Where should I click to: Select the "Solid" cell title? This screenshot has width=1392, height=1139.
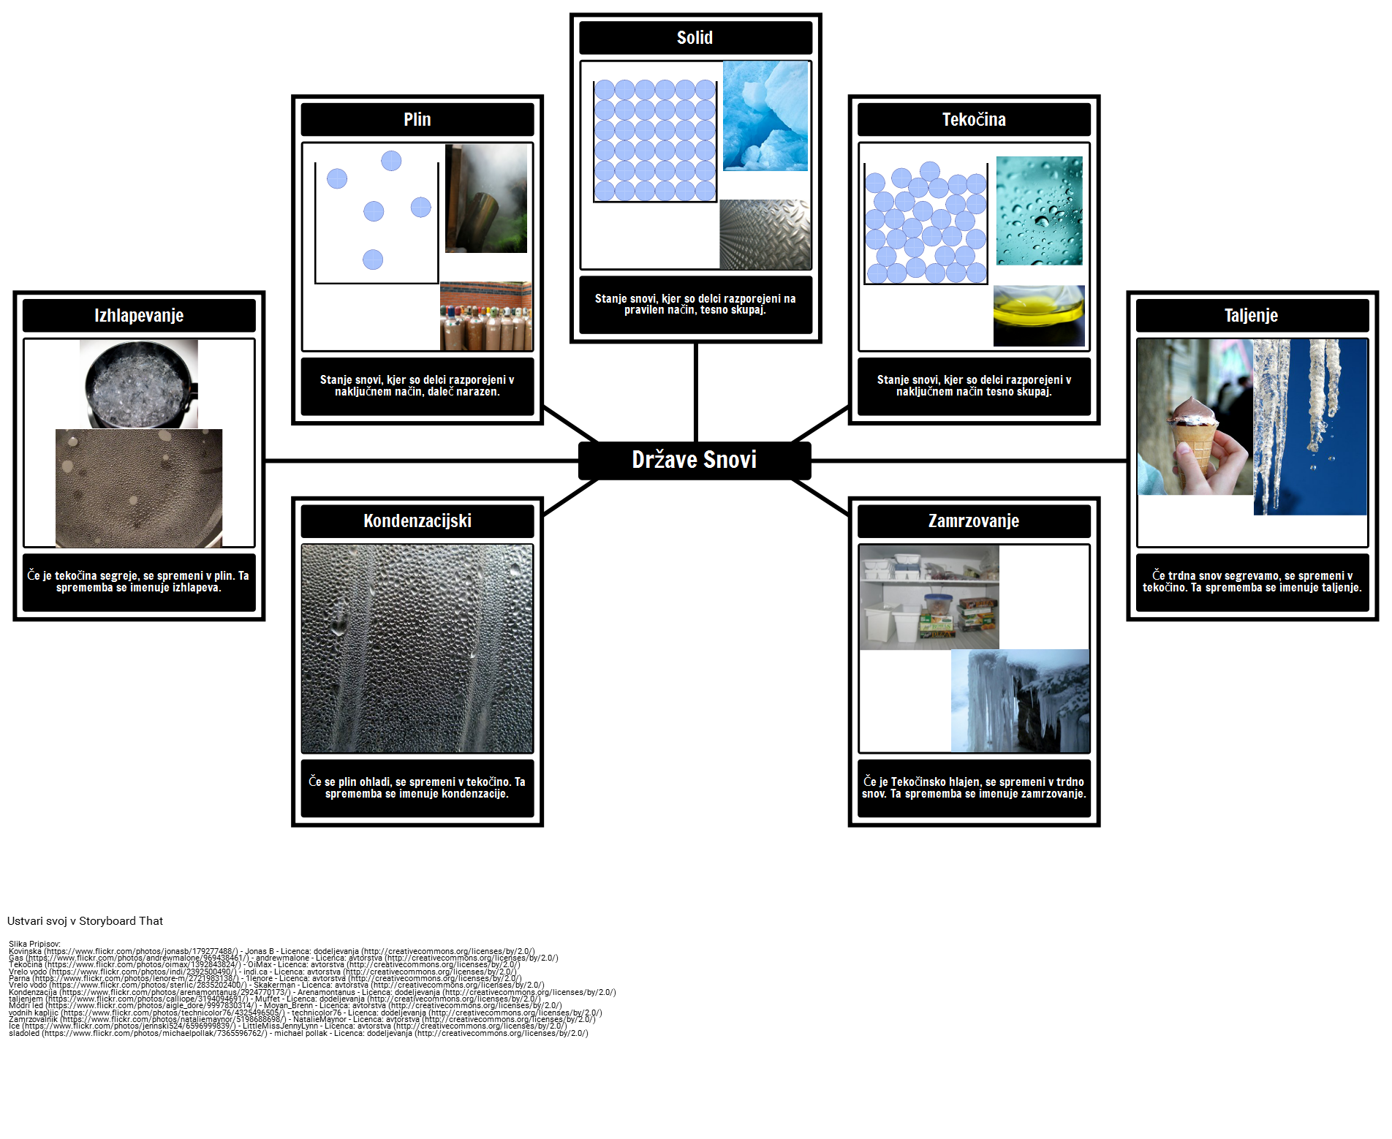[695, 38]
